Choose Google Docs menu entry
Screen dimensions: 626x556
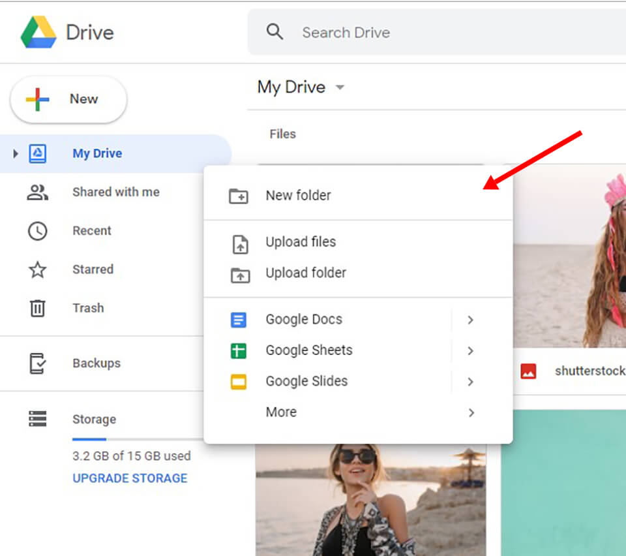(358, 320)
